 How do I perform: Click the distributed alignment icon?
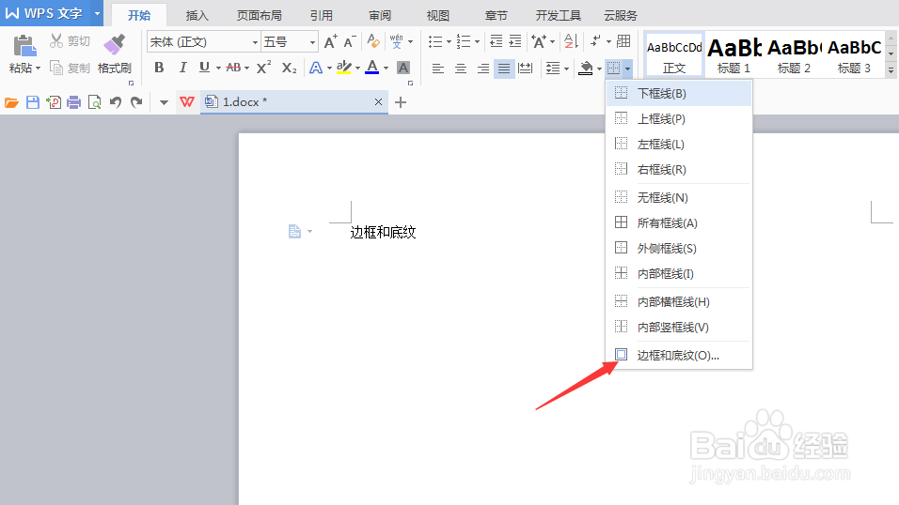[525, 69]
